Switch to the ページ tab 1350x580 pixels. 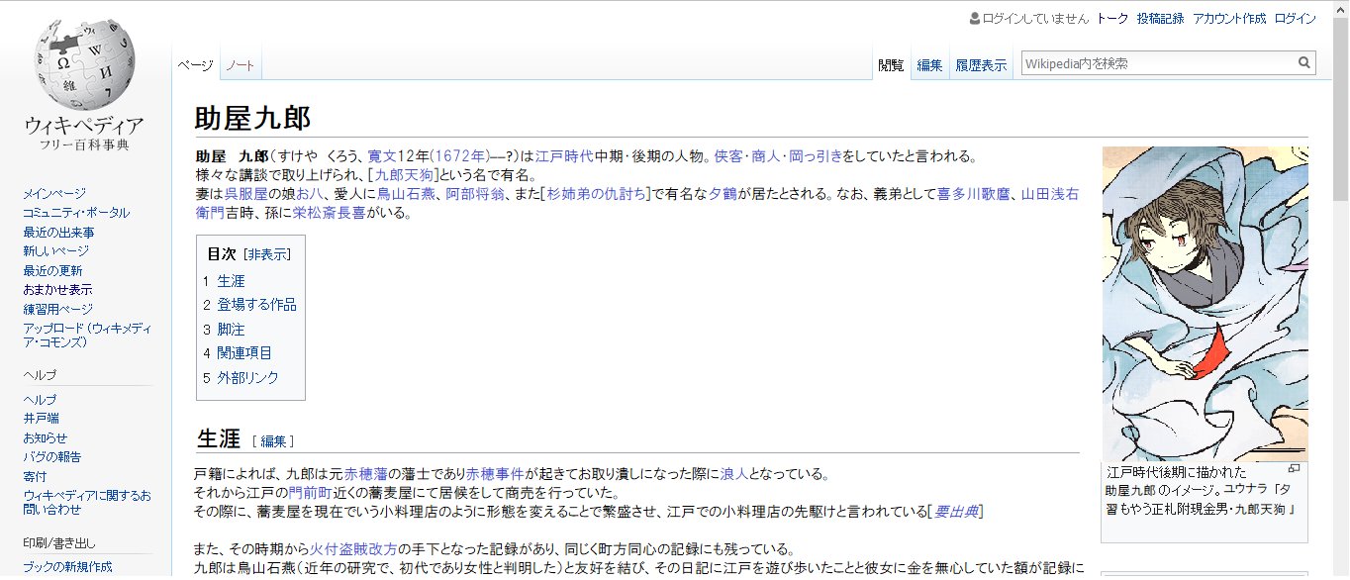click(x=195, y=65)
